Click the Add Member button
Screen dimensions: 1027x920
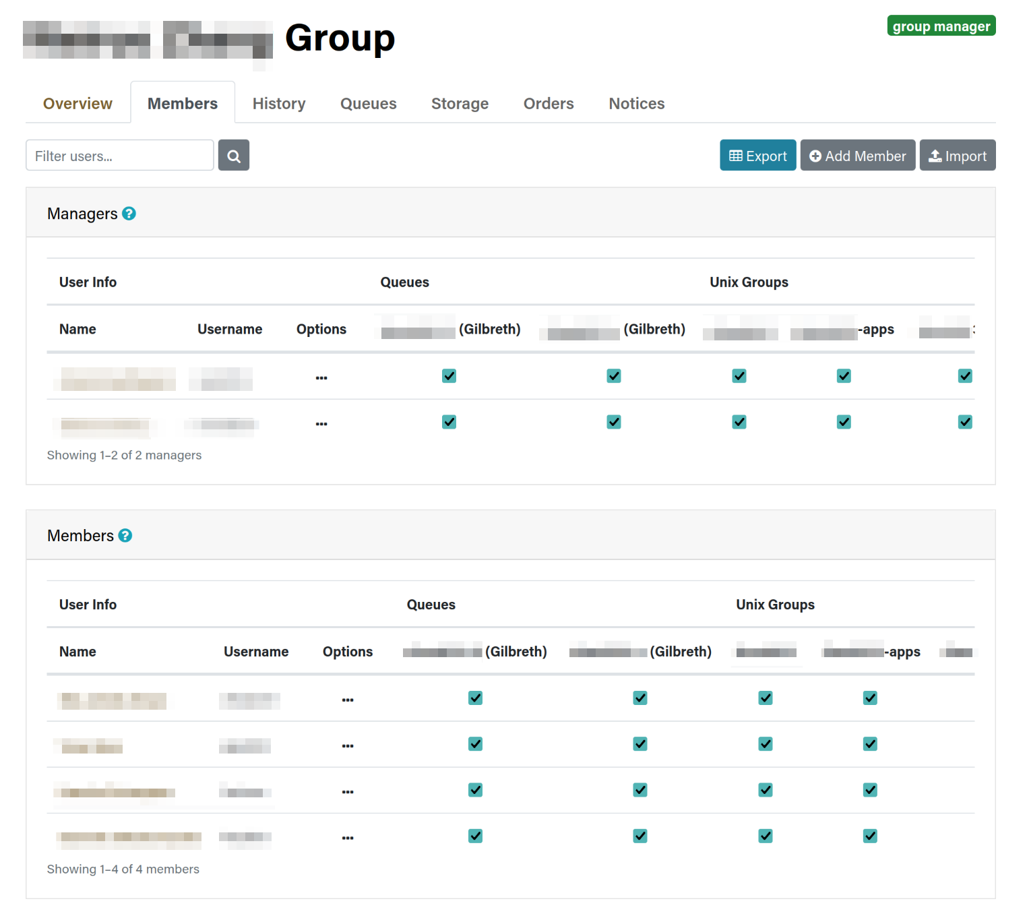click(x=858, y=156)
